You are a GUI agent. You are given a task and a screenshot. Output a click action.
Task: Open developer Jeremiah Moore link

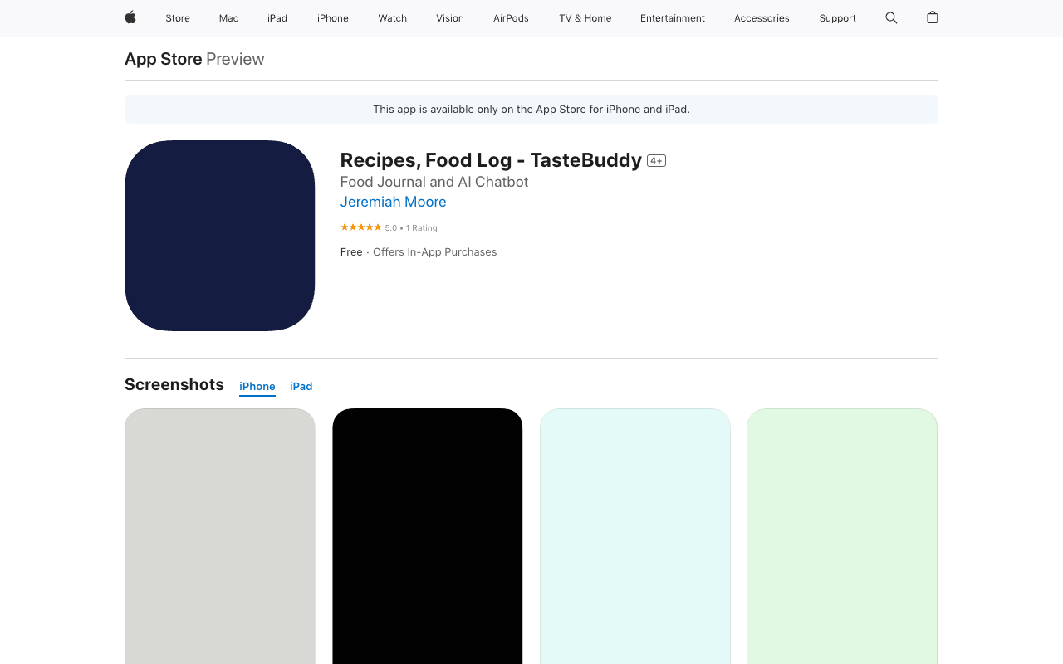point(394,202)
